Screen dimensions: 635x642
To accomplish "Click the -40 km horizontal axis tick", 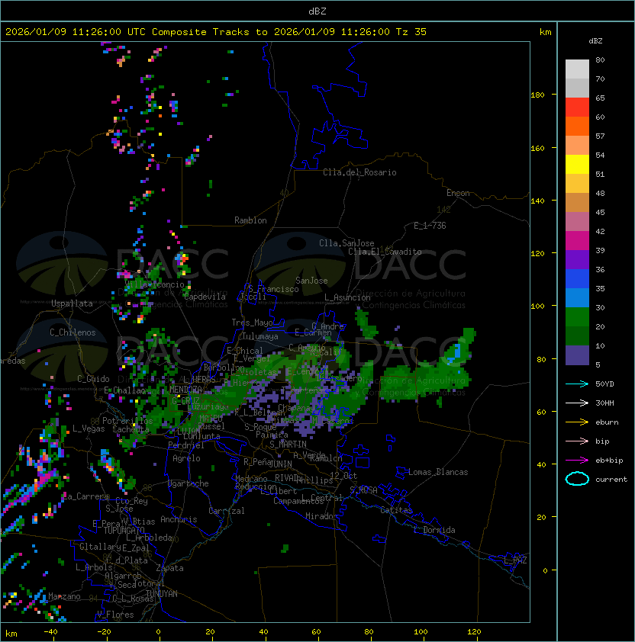I will (x=51, y=632).
